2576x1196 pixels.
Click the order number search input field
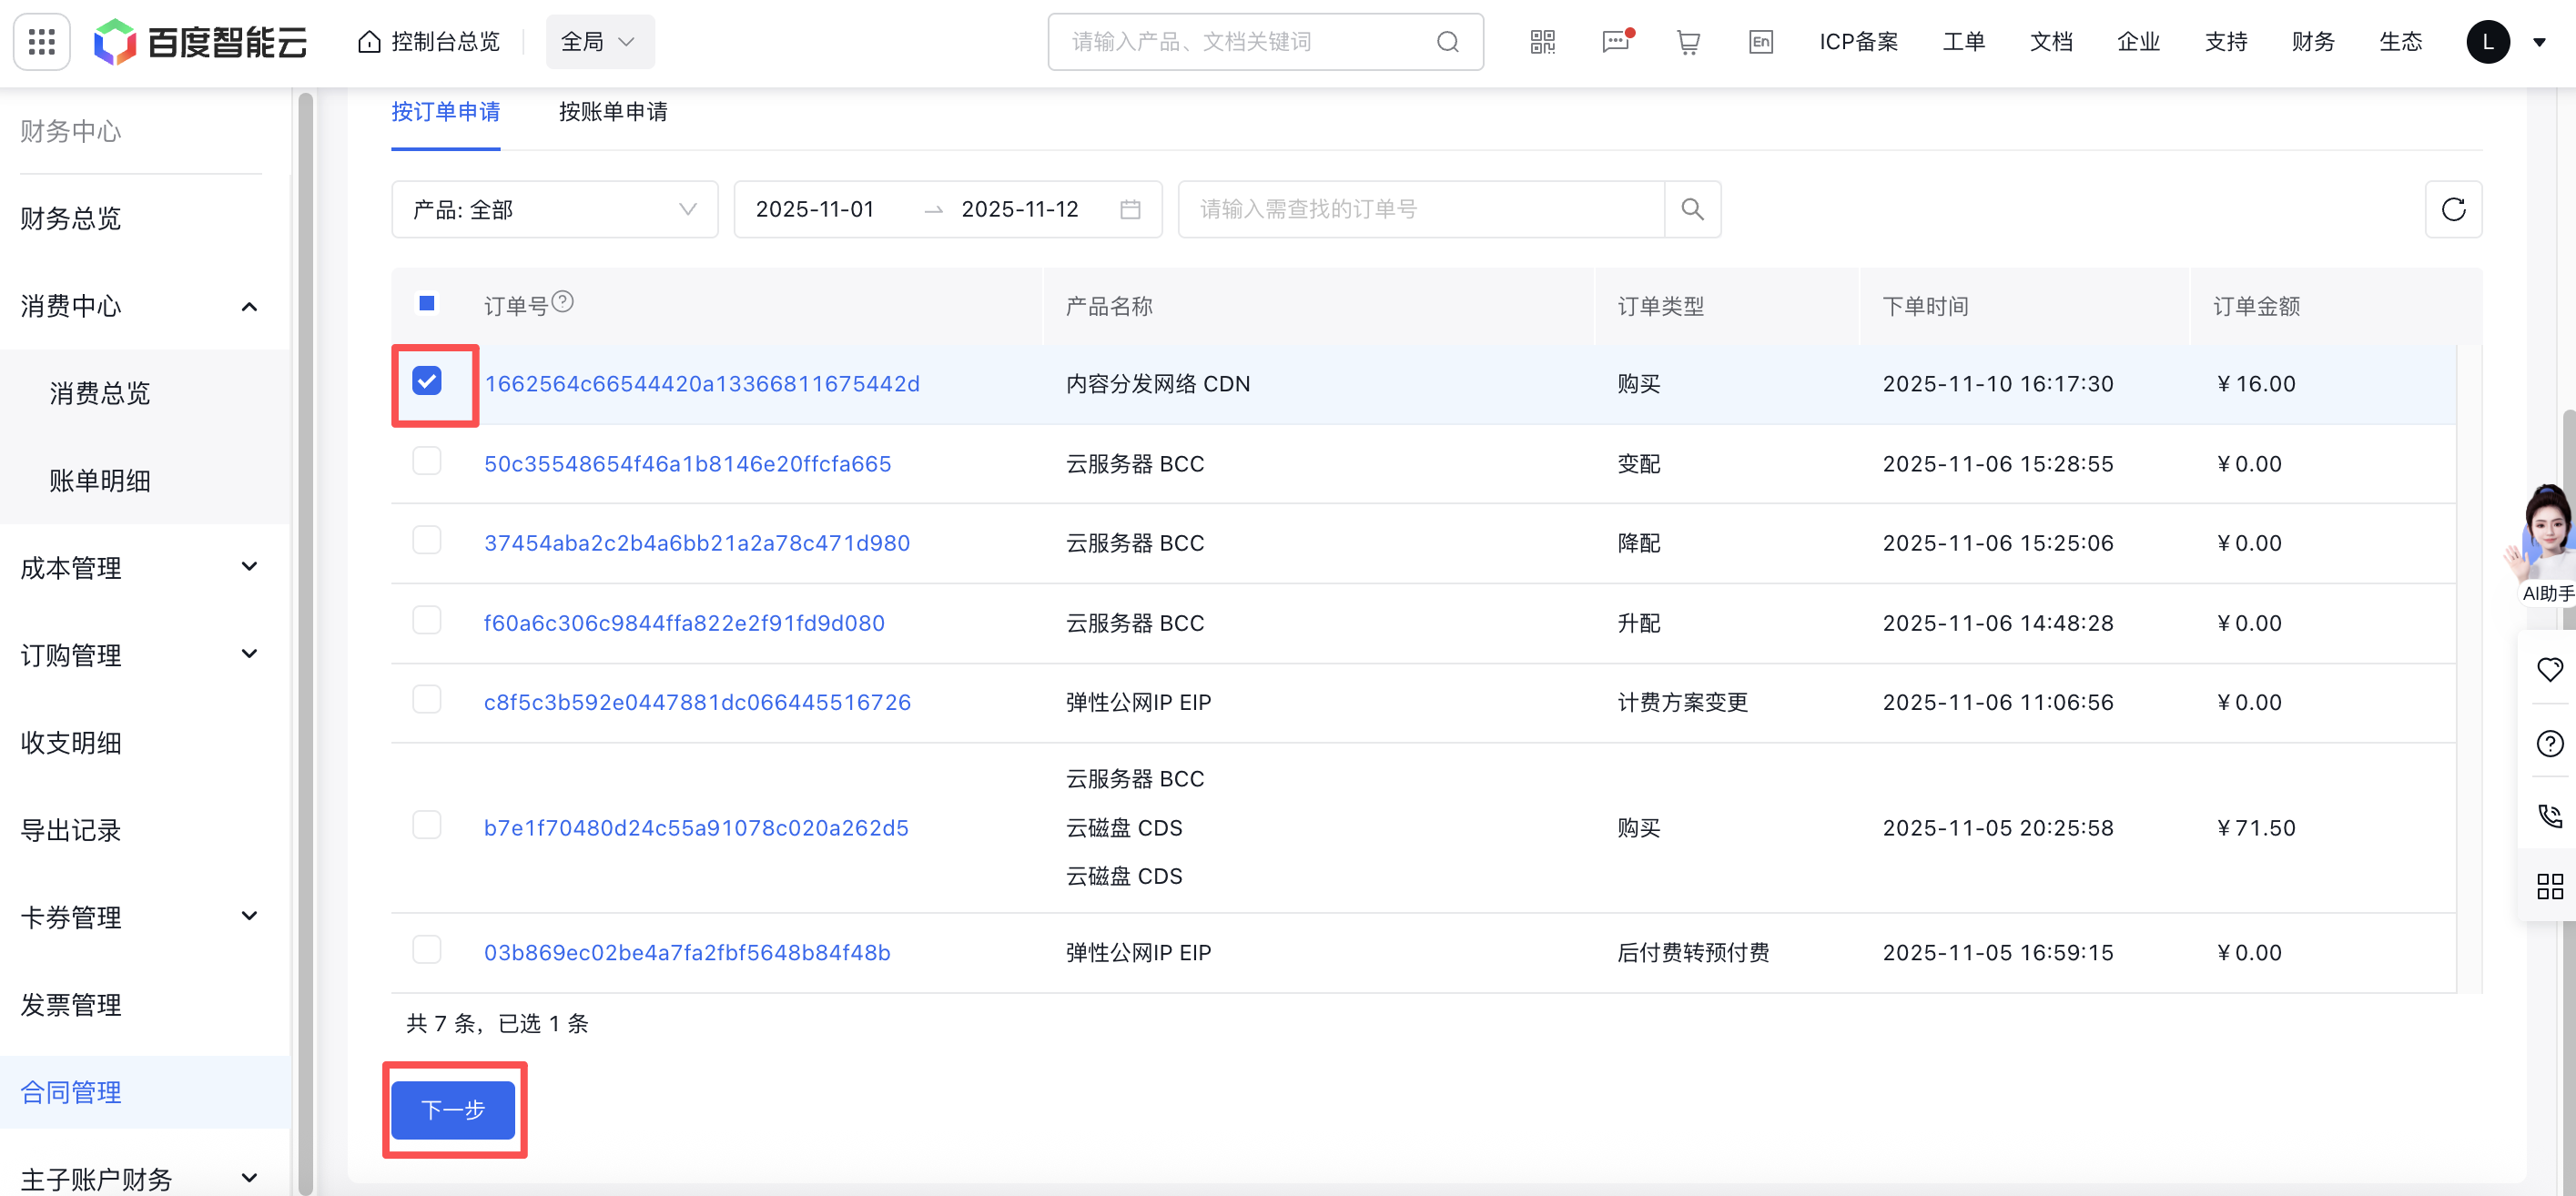pos(1420,209)
